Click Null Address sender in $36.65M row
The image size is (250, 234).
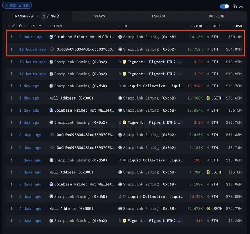71,98
